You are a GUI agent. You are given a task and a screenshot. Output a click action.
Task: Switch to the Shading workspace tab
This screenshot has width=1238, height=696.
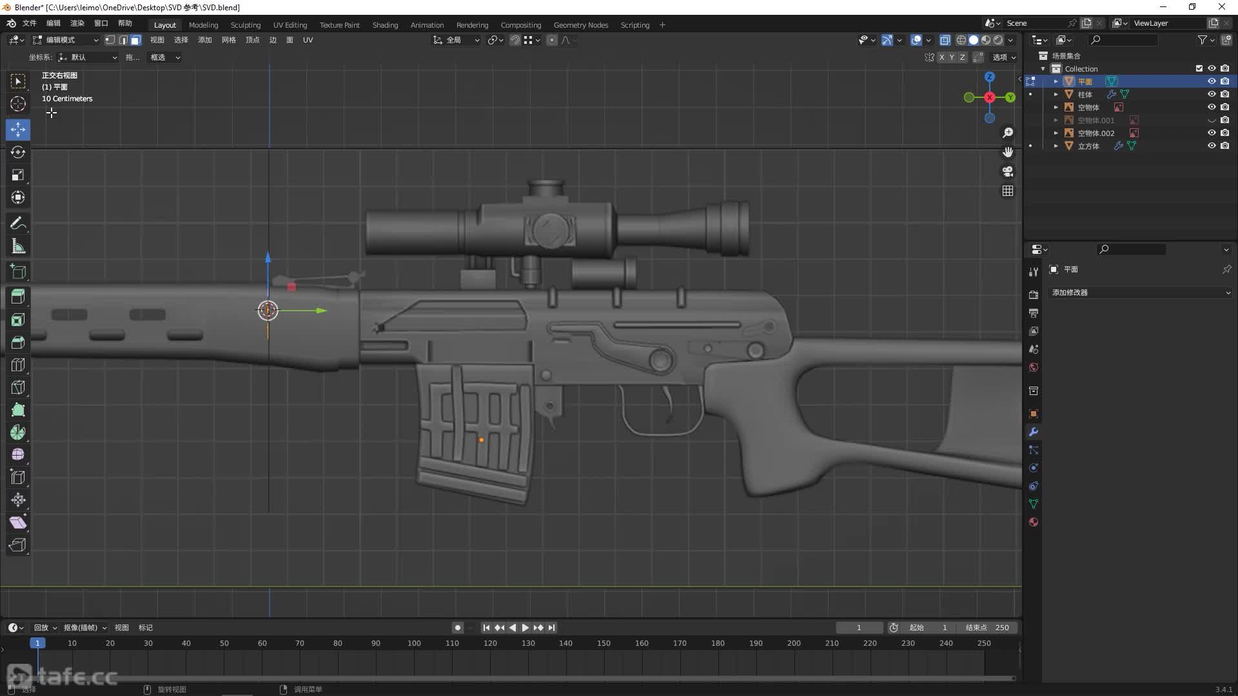(x=385, y=25)
